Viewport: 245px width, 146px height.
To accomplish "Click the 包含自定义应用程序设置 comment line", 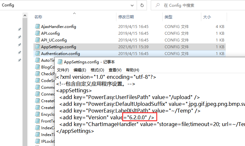I will click(95, 84).
